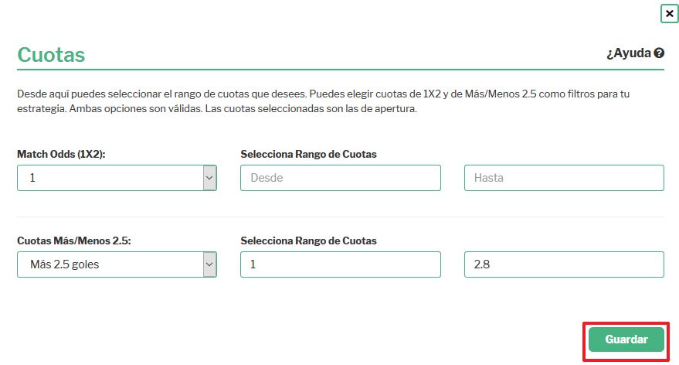Click the word Ayuda next to the help icon
Screen dimensions: 679x365
[632, 53]
